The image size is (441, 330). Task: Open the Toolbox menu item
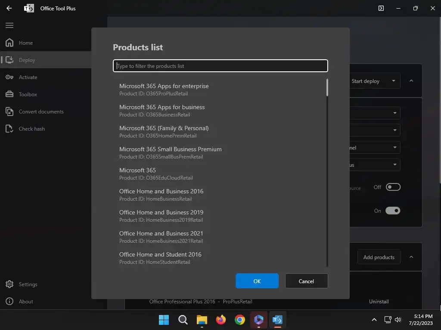click(x=28, y=94)
